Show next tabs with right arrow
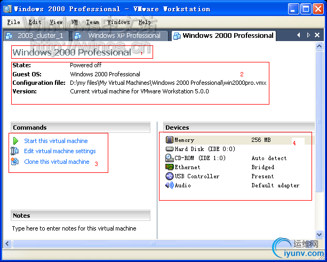Image resolution: width=327 pixels, height=262 pixels. pyautogui.click(x=308, y=35)
